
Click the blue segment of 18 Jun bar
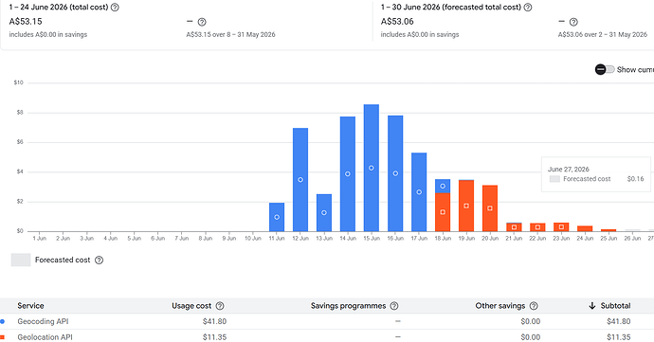click(443, 186)
